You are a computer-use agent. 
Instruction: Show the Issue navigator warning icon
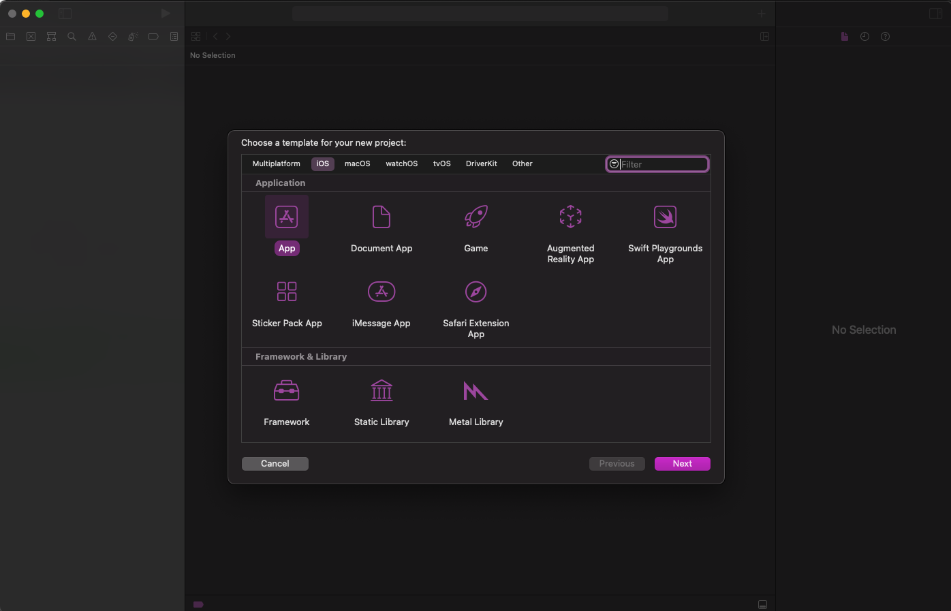[x=92, y=37]
